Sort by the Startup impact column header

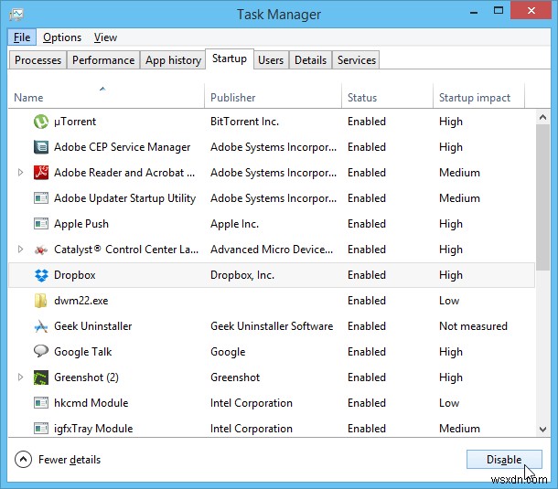478,96
